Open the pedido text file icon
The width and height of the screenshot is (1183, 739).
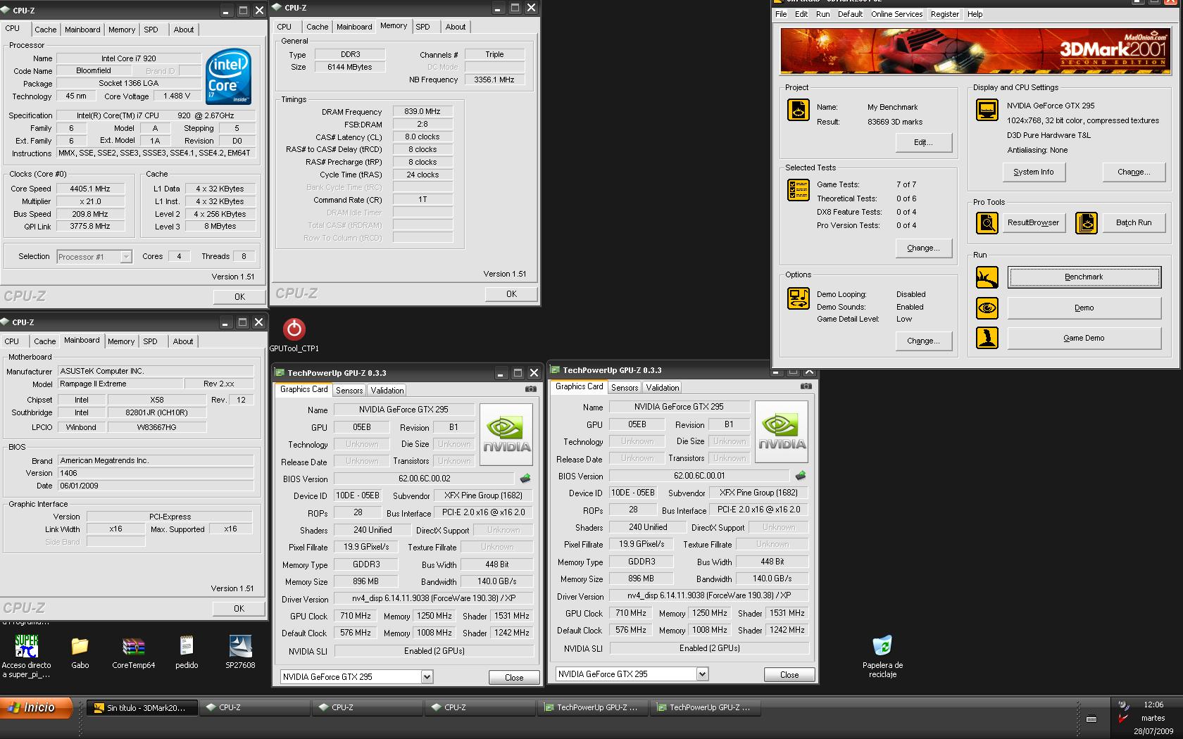(186, 646)
